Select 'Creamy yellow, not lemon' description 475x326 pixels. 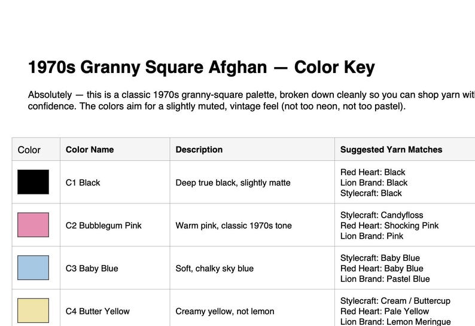click(225, 311)
